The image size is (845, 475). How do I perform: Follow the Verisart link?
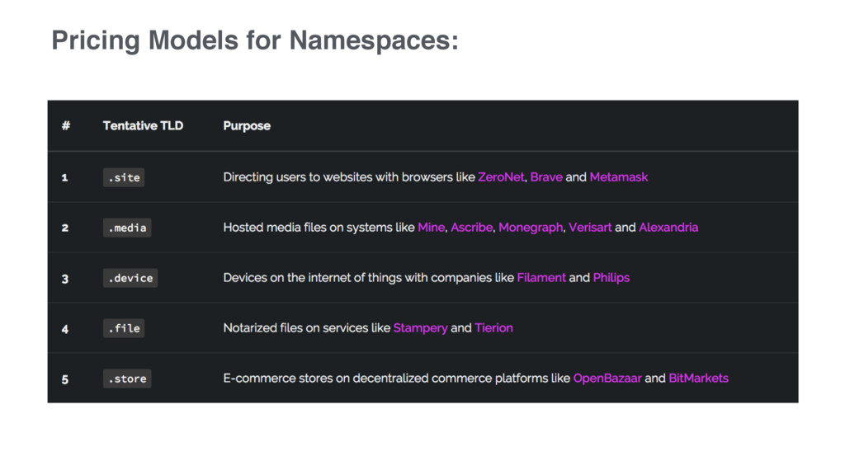590,228
